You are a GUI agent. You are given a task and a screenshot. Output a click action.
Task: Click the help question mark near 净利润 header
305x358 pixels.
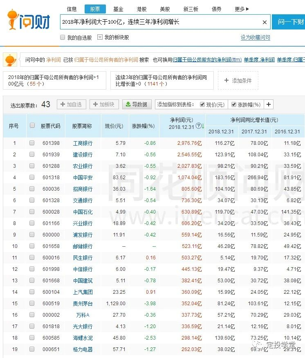tap(199, 126)
